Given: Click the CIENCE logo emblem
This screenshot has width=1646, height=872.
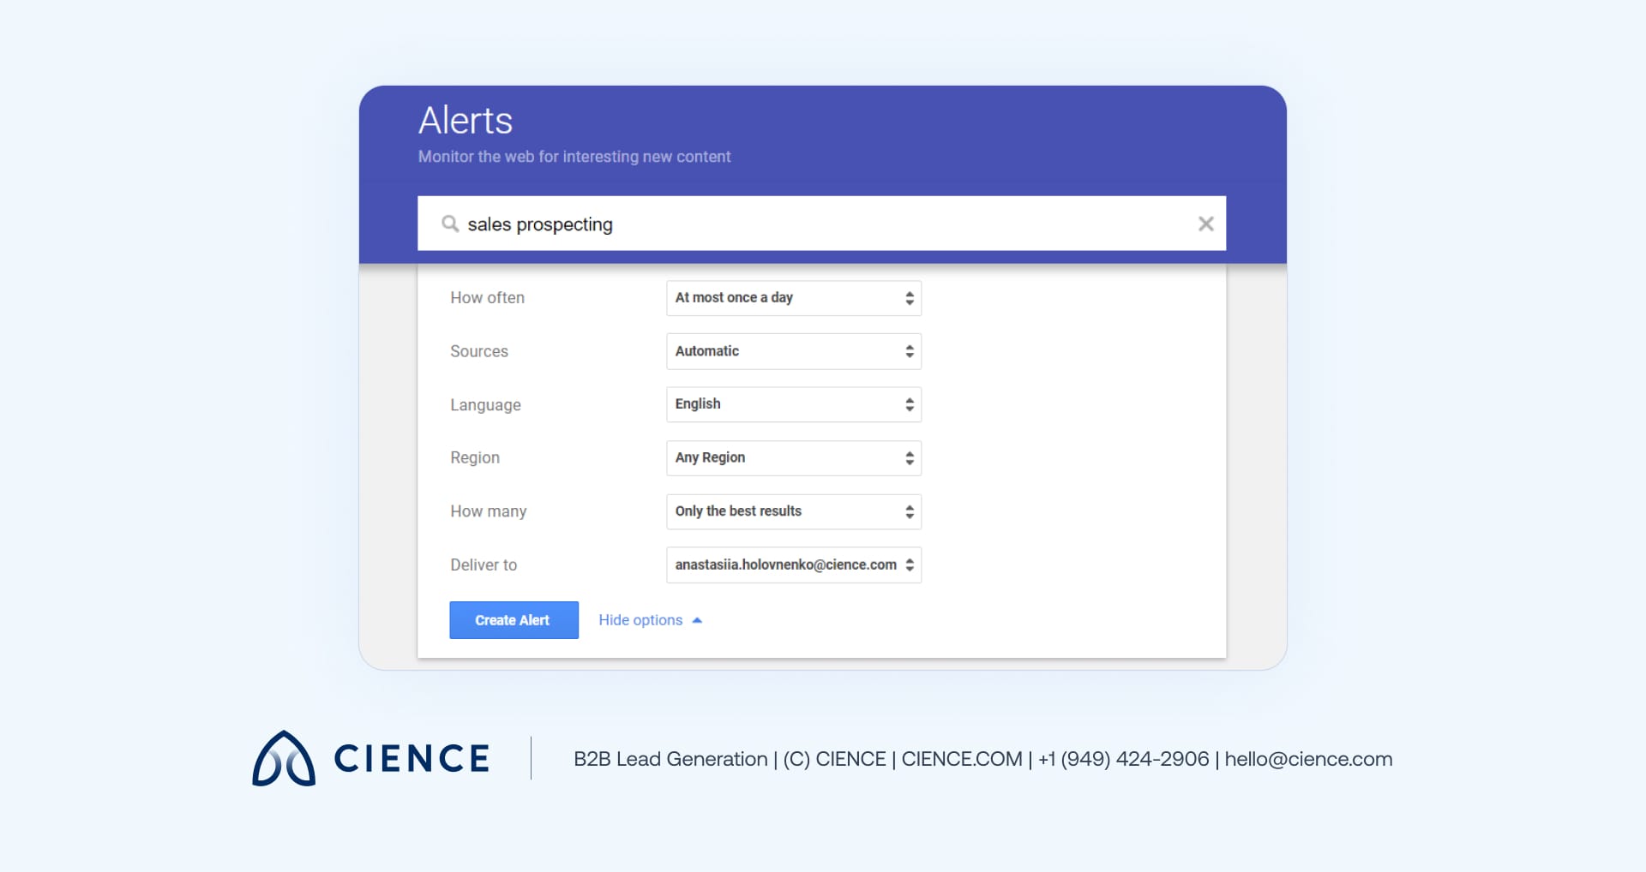Looking at the screenshot, I should click(284, 758).
